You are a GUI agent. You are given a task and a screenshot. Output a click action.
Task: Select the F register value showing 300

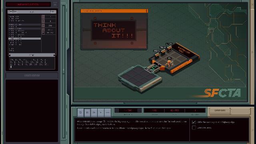(50, 26)
